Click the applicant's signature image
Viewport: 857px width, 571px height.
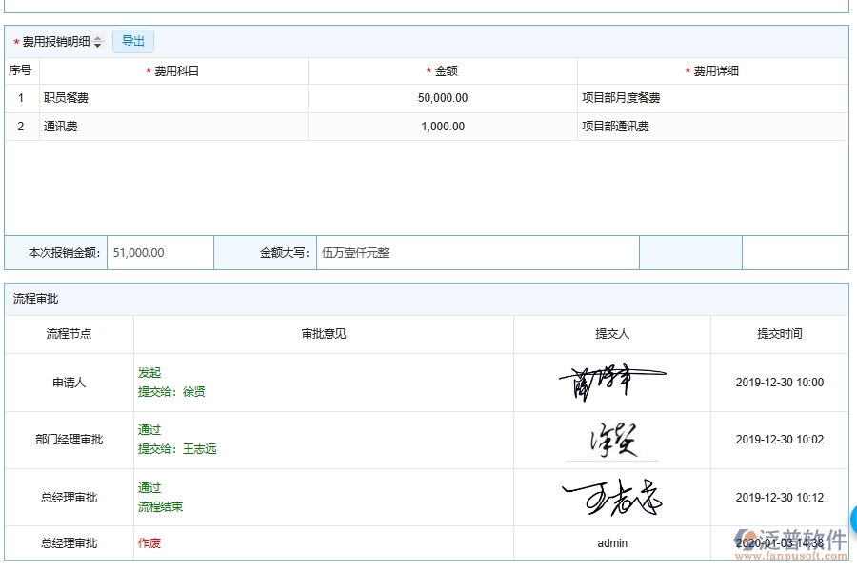[x=611, y=381]
